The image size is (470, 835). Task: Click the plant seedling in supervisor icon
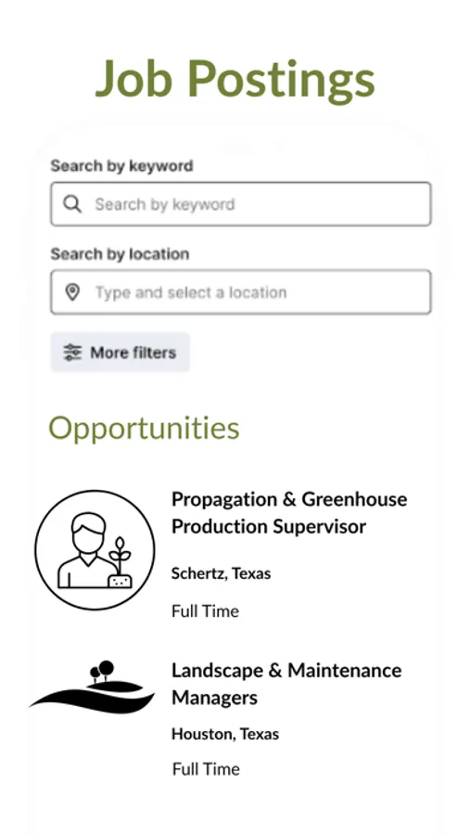(x=121, y=563)
